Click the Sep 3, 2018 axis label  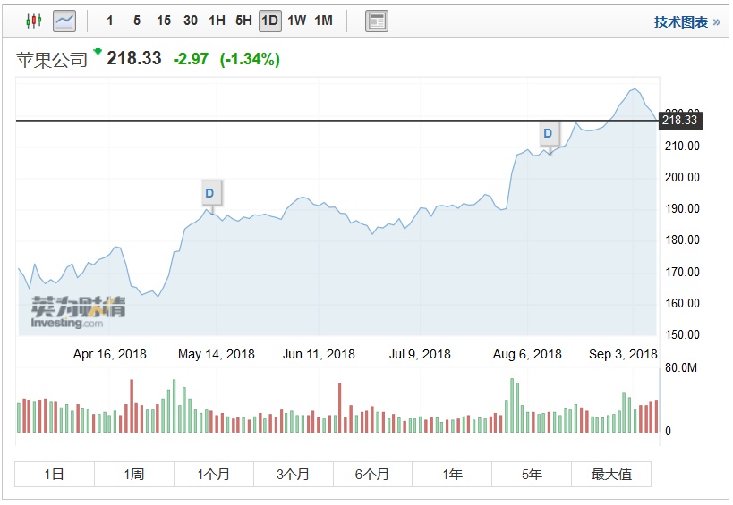pyautogui.click(x=623, y=354)
